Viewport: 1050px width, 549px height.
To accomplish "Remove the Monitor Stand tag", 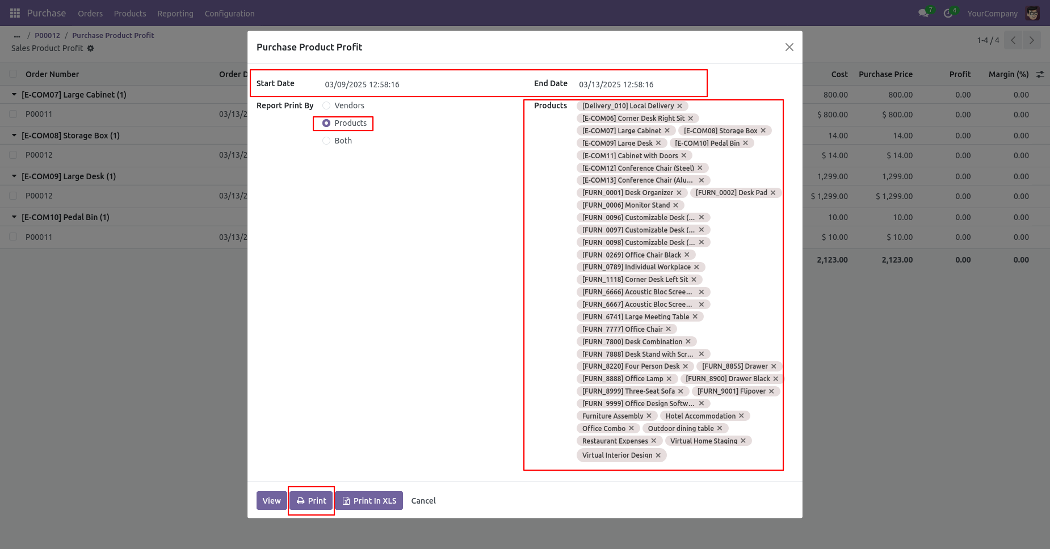I will click(x=676, y=205).
